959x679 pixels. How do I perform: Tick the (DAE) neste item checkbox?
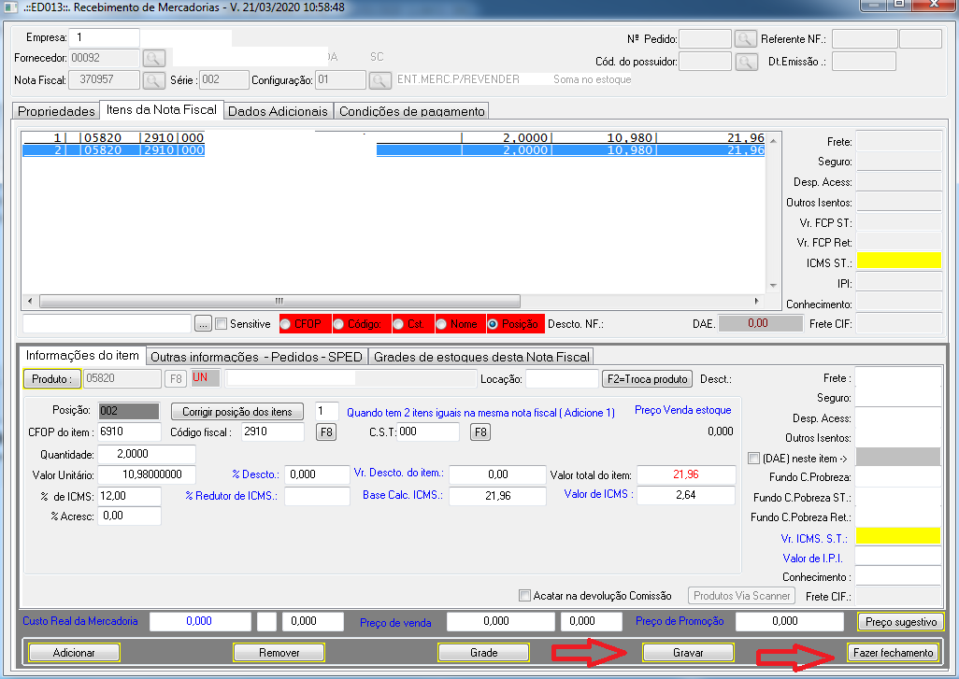click(755, 458)
